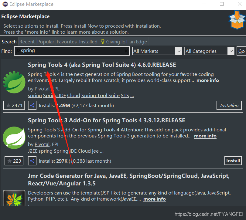246x220 pixels.
Task: Switch to the Search tab
Action: tap(9, 42)
